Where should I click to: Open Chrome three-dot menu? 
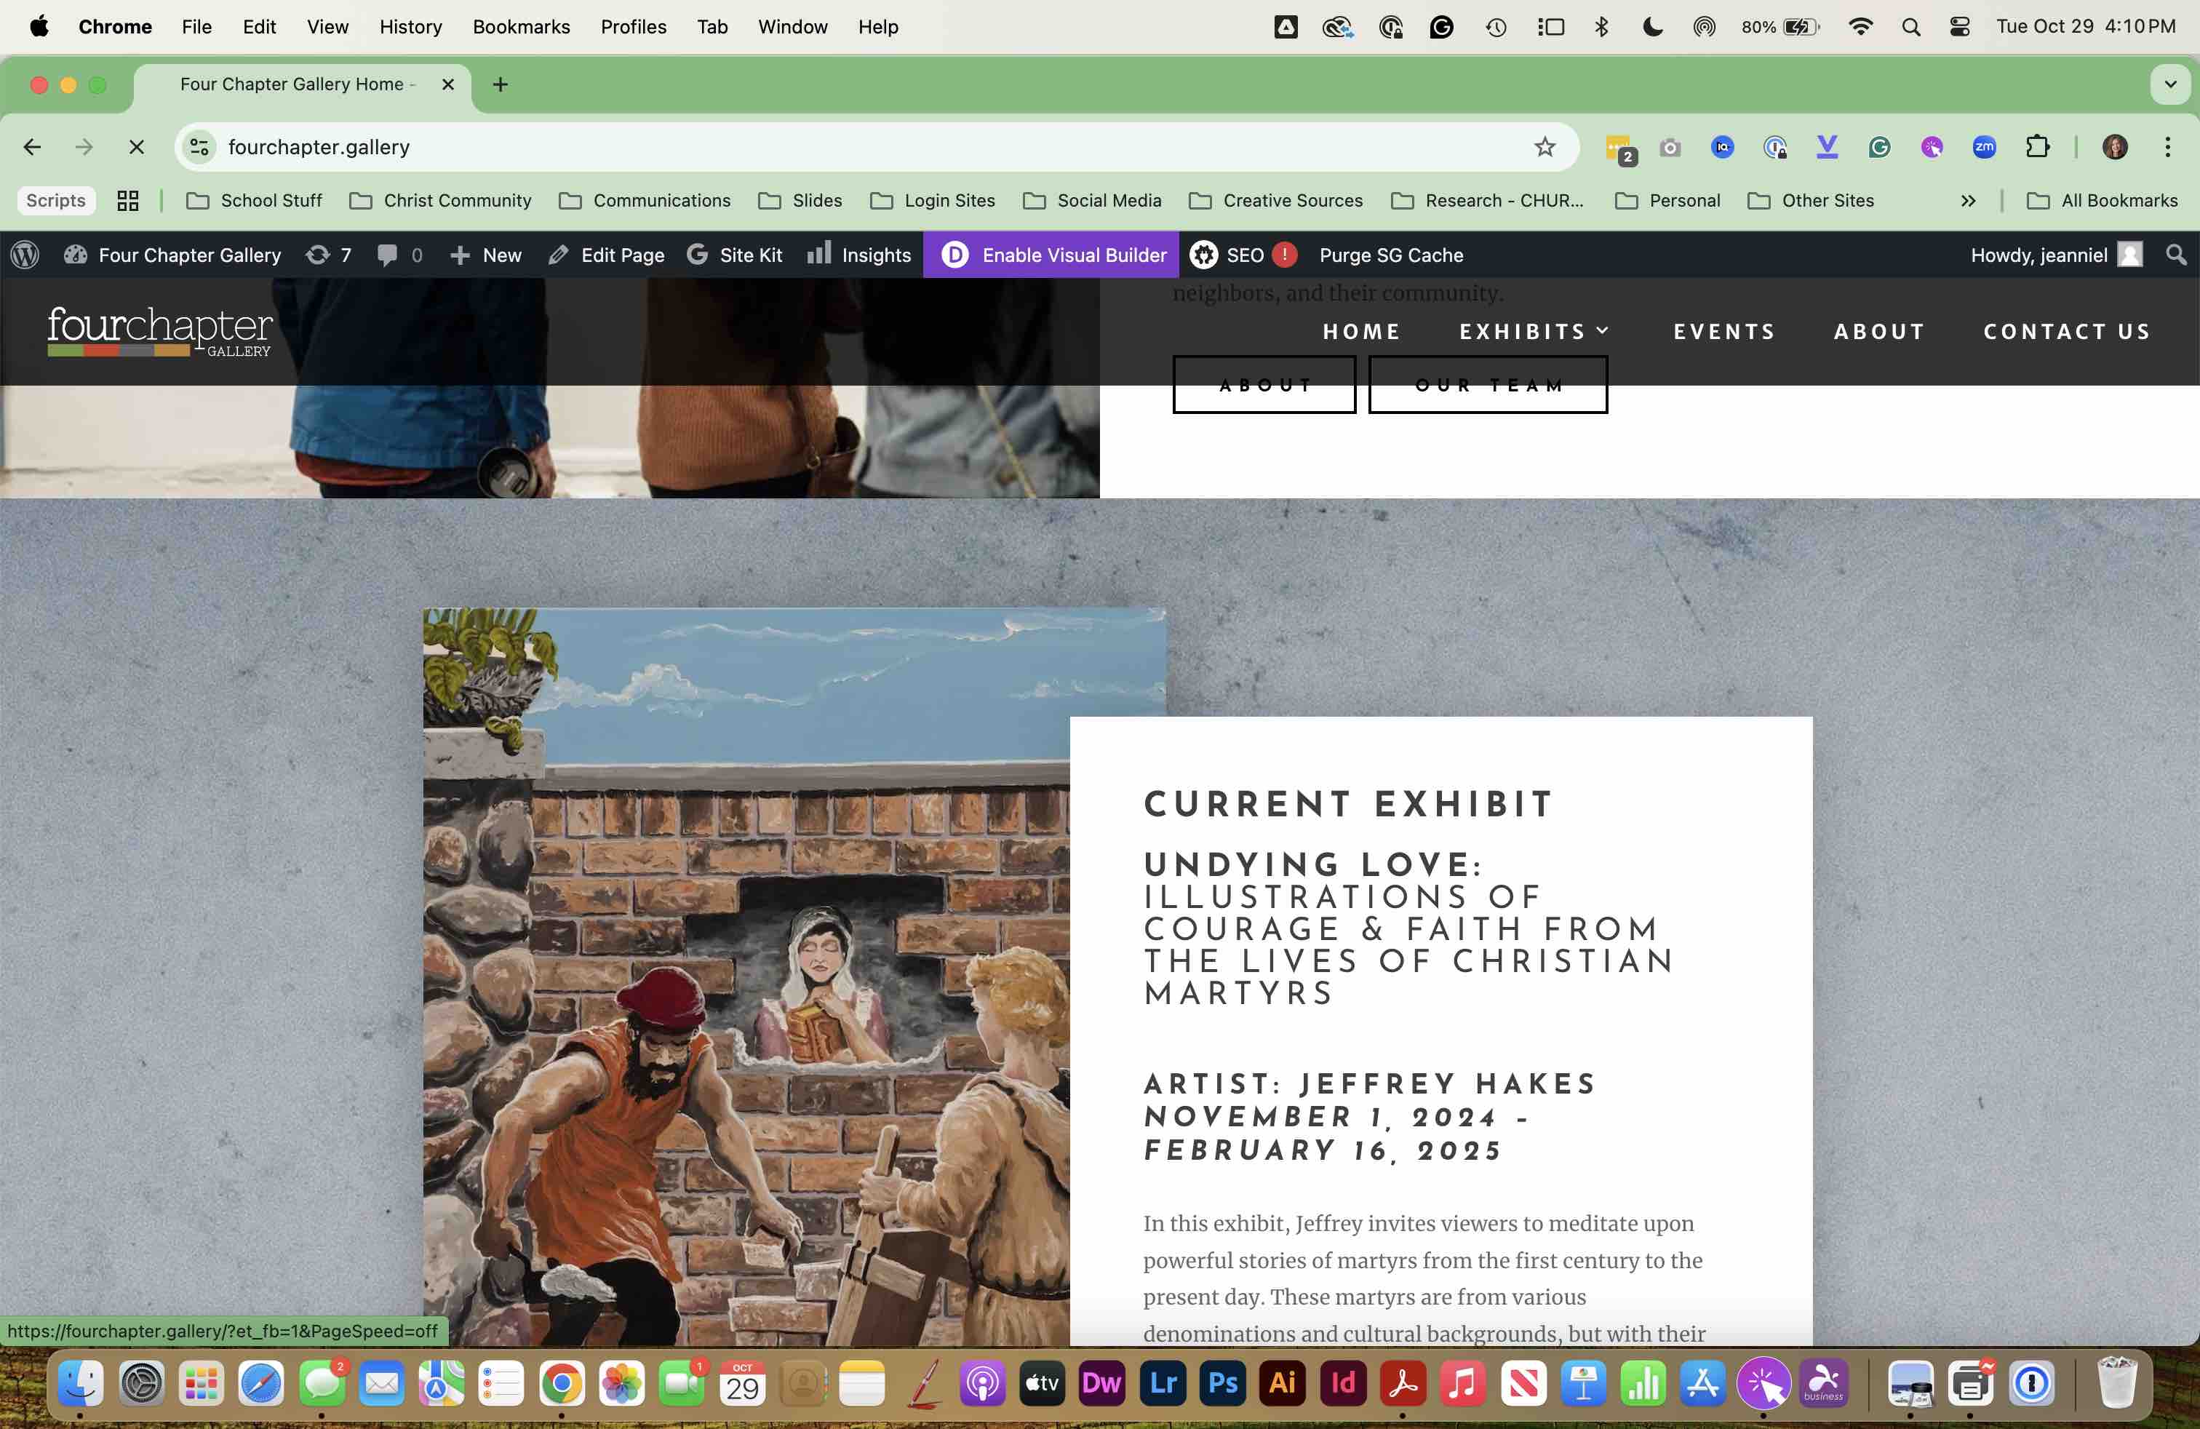tap(2168, 147)
